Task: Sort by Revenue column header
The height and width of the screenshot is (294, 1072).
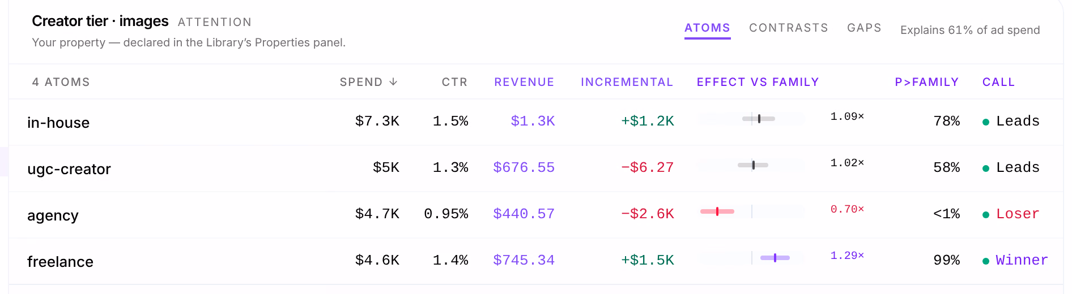Action: coord(524,83)
